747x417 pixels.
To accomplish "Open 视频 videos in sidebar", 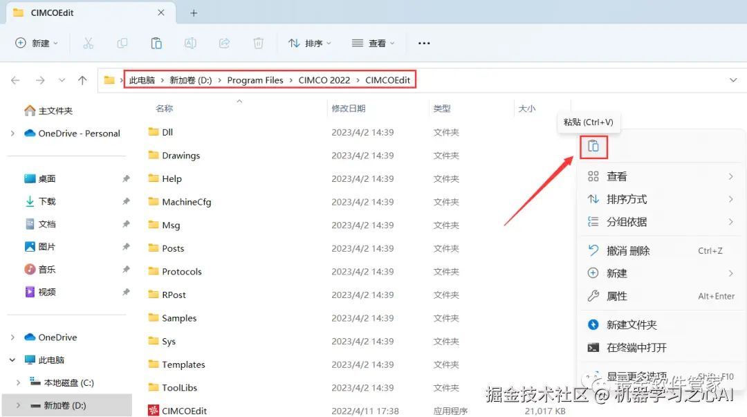I will pyautogui.click(x=40, y=292).
